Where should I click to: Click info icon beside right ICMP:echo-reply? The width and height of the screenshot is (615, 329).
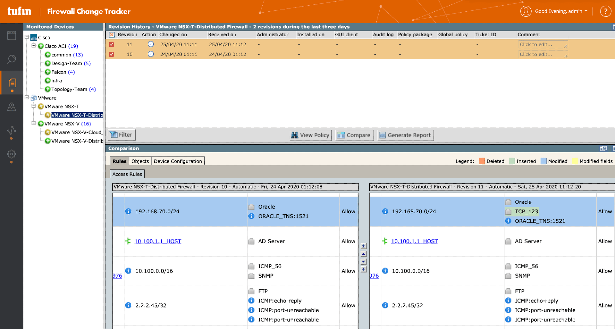(508, 300)
